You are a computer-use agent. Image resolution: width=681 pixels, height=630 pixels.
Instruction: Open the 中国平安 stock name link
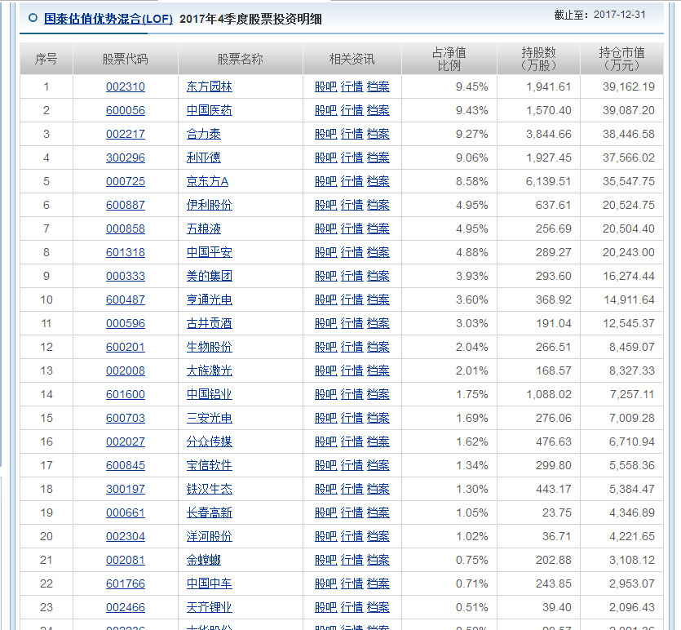tap(210, 252)
